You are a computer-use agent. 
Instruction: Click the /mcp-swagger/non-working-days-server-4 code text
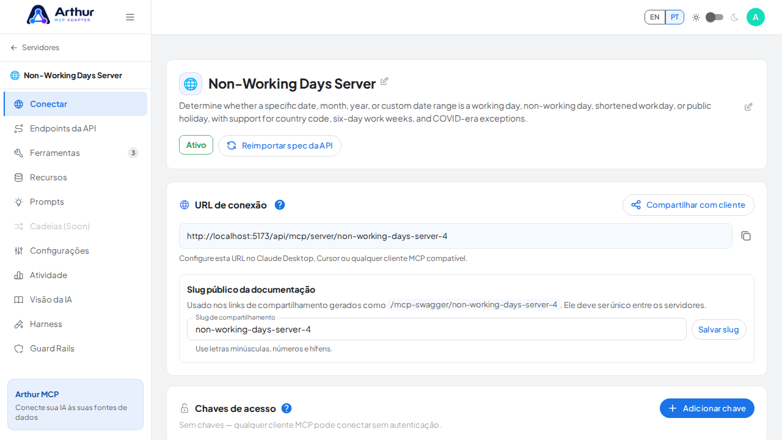click(473, 305)
